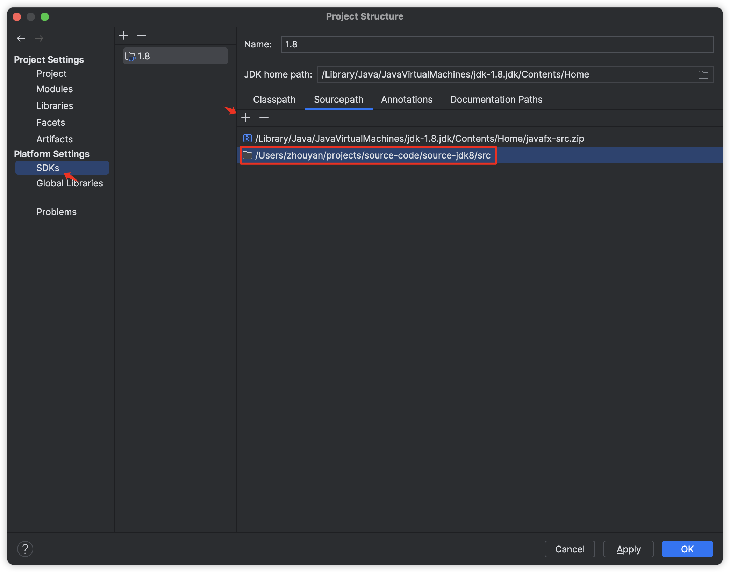
Task: Click the Apply button
Action: coord(628,549)
